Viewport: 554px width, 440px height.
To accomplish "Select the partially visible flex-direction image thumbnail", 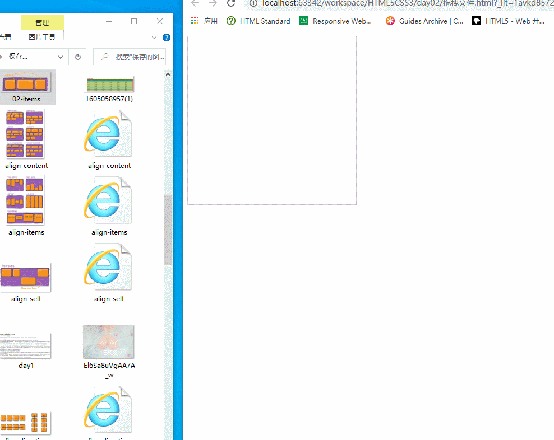I will coord(25,423).
